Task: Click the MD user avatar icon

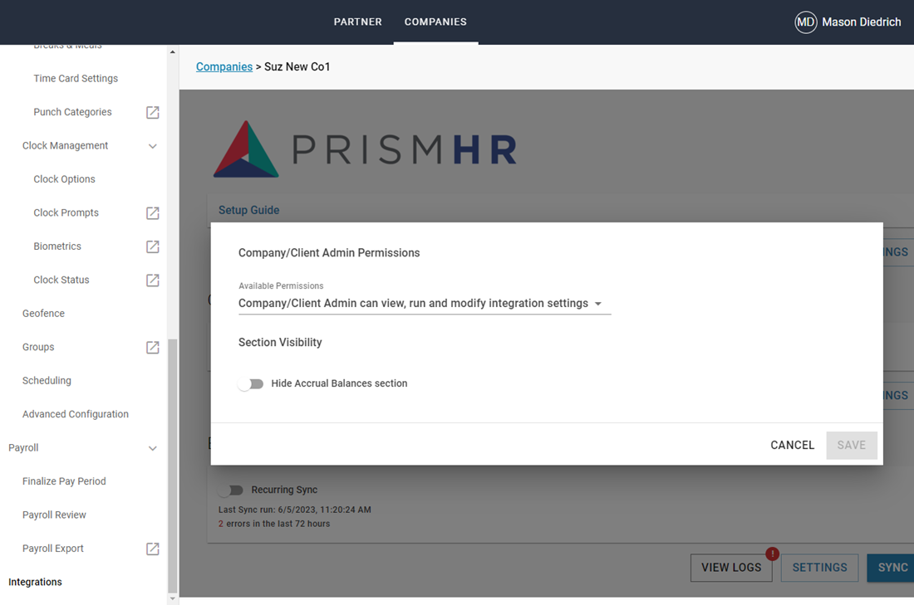Action: (804, 22)
